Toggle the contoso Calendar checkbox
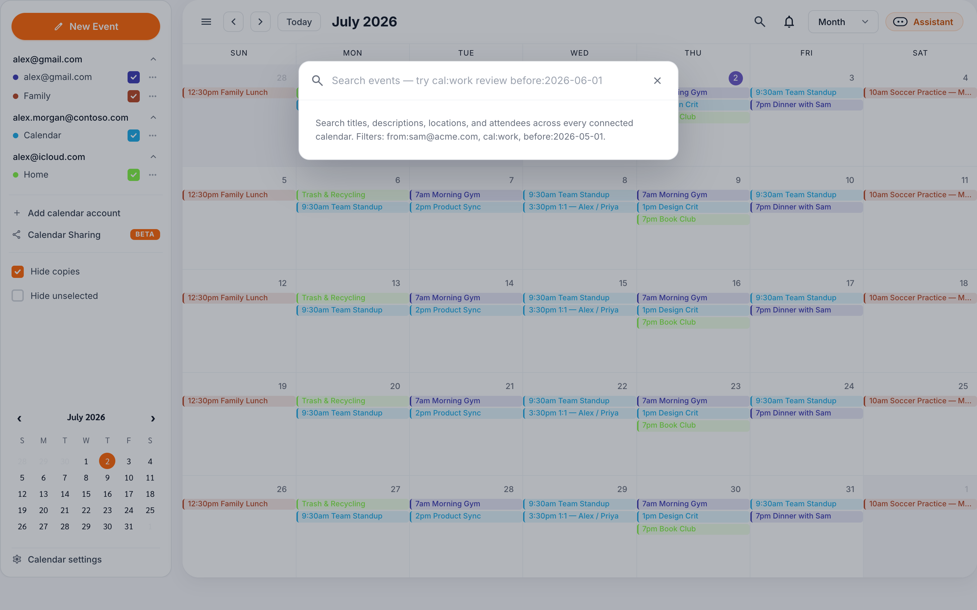 tap(134, 136)
